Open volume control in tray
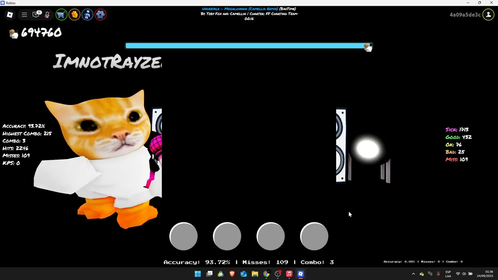The image size is (498, 280). coord(464,274)
